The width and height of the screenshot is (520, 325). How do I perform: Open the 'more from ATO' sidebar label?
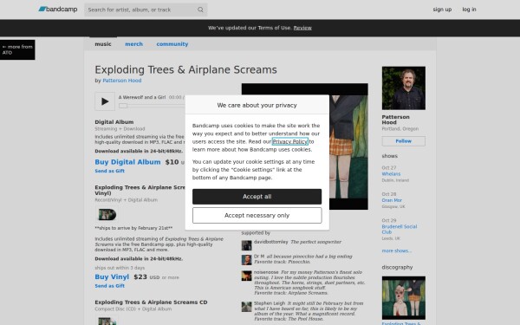coord(17,49)
